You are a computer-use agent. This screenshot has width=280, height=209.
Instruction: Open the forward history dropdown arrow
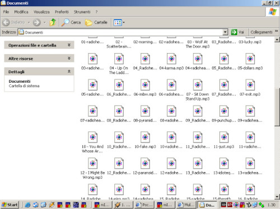coord(45,22)
